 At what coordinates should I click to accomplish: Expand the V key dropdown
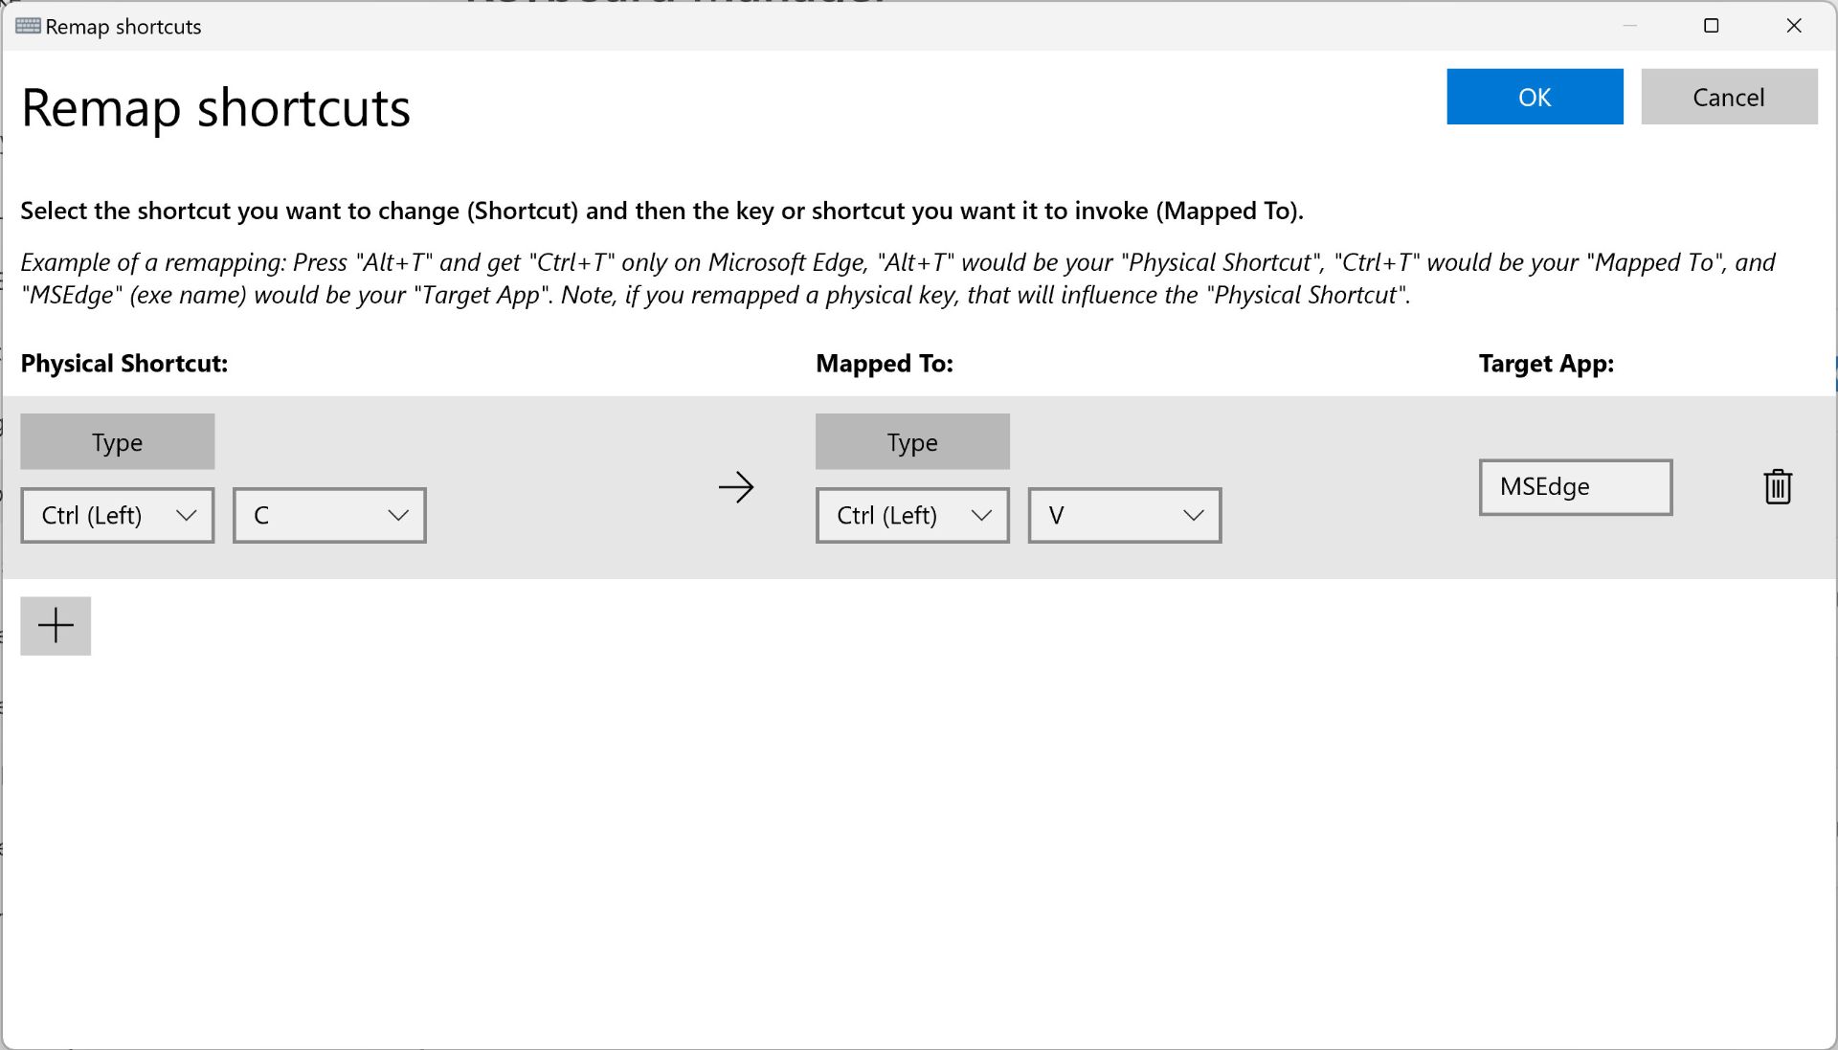click(x=1124, y=516)
